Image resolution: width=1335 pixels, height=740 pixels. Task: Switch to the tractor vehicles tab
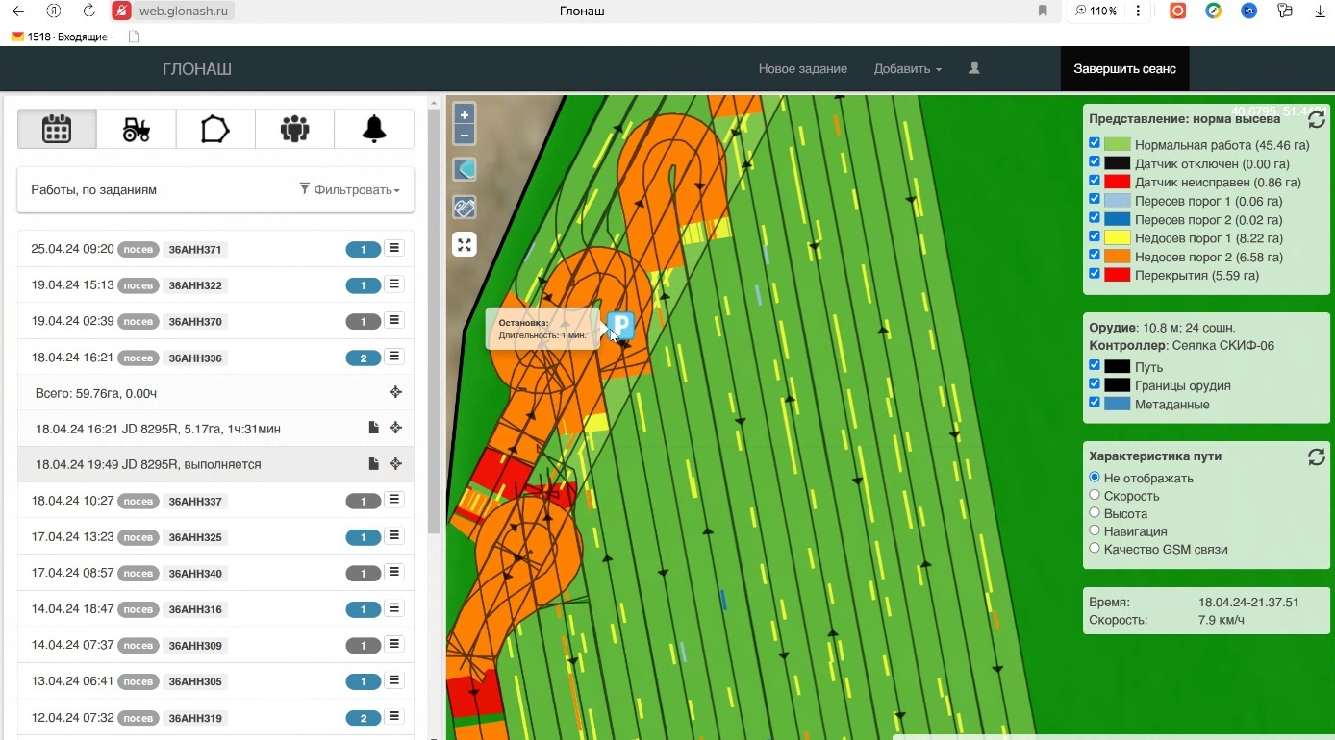(137, 129)
